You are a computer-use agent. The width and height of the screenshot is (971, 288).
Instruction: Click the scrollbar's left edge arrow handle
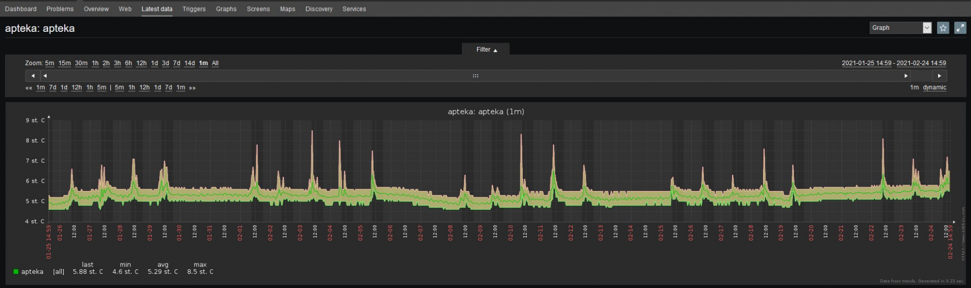click(x=45, y=76)
